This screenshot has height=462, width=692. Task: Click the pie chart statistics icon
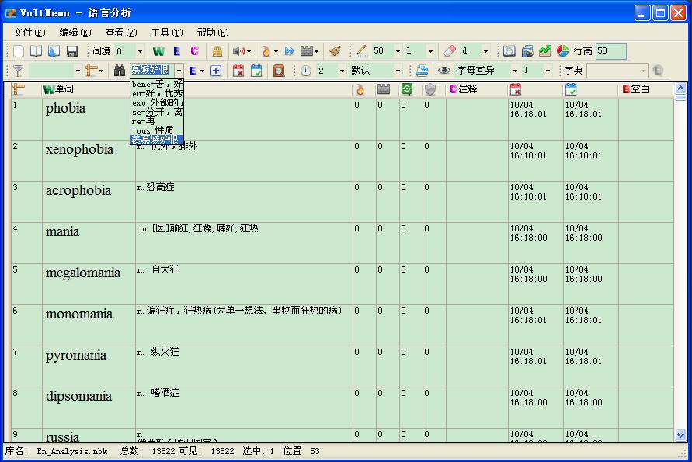[x=563, y=51]
